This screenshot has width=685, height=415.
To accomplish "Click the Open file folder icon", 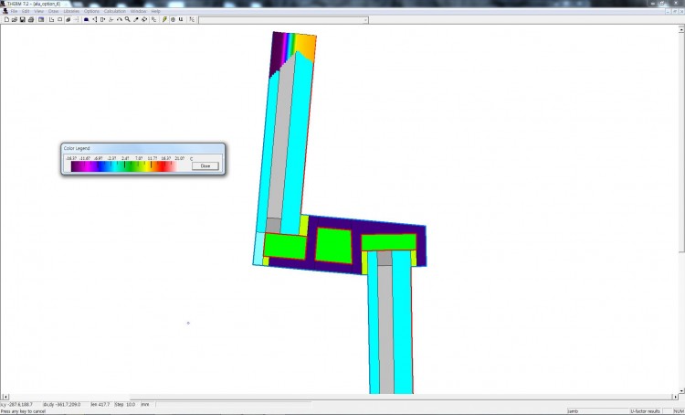I will click(14, 19).
